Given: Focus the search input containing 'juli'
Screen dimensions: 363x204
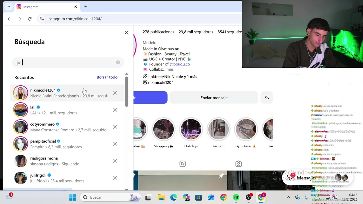Looking at the screenshot, I should (68, 63).
